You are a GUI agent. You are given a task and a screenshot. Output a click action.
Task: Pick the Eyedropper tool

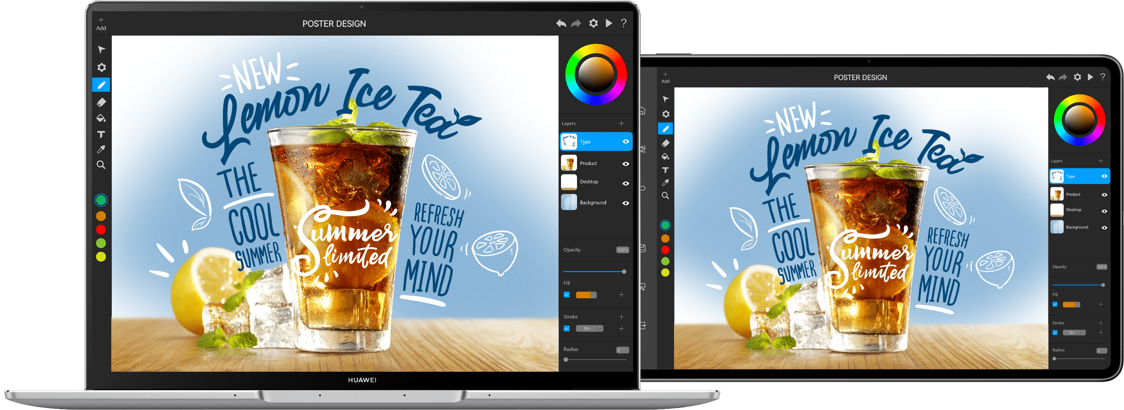pyautogui.click(x=101, y=149)
